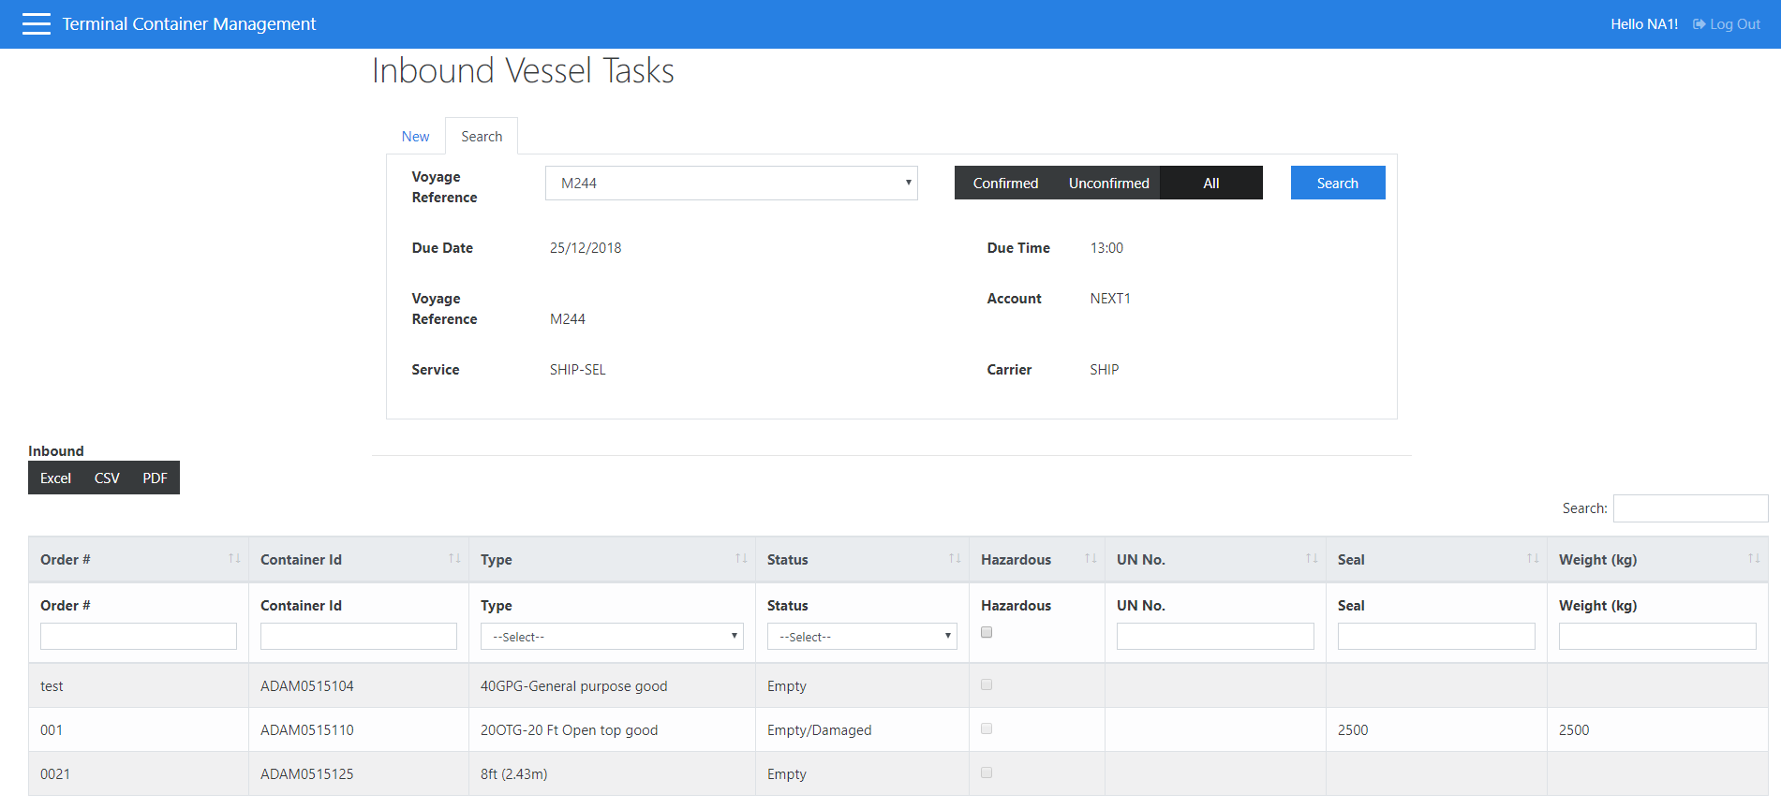1781x809 pixels.
Task: Sort by Container Id column arrows
Action: [x=454, y=559]
